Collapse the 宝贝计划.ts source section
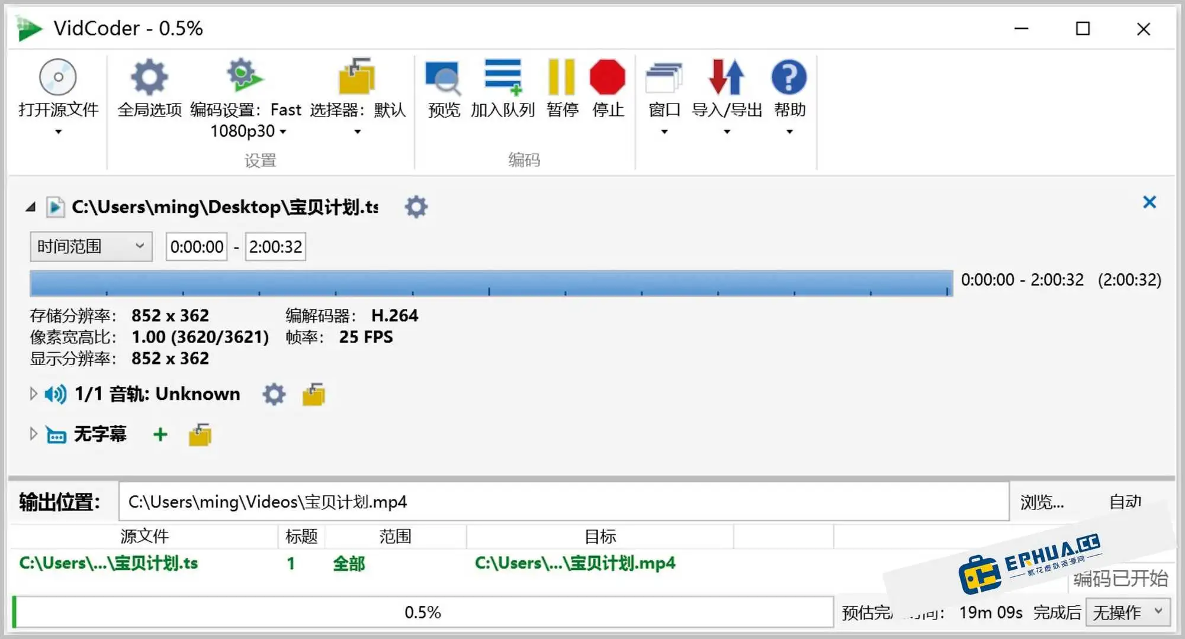 pyautogui.click(x=30, y=206)
